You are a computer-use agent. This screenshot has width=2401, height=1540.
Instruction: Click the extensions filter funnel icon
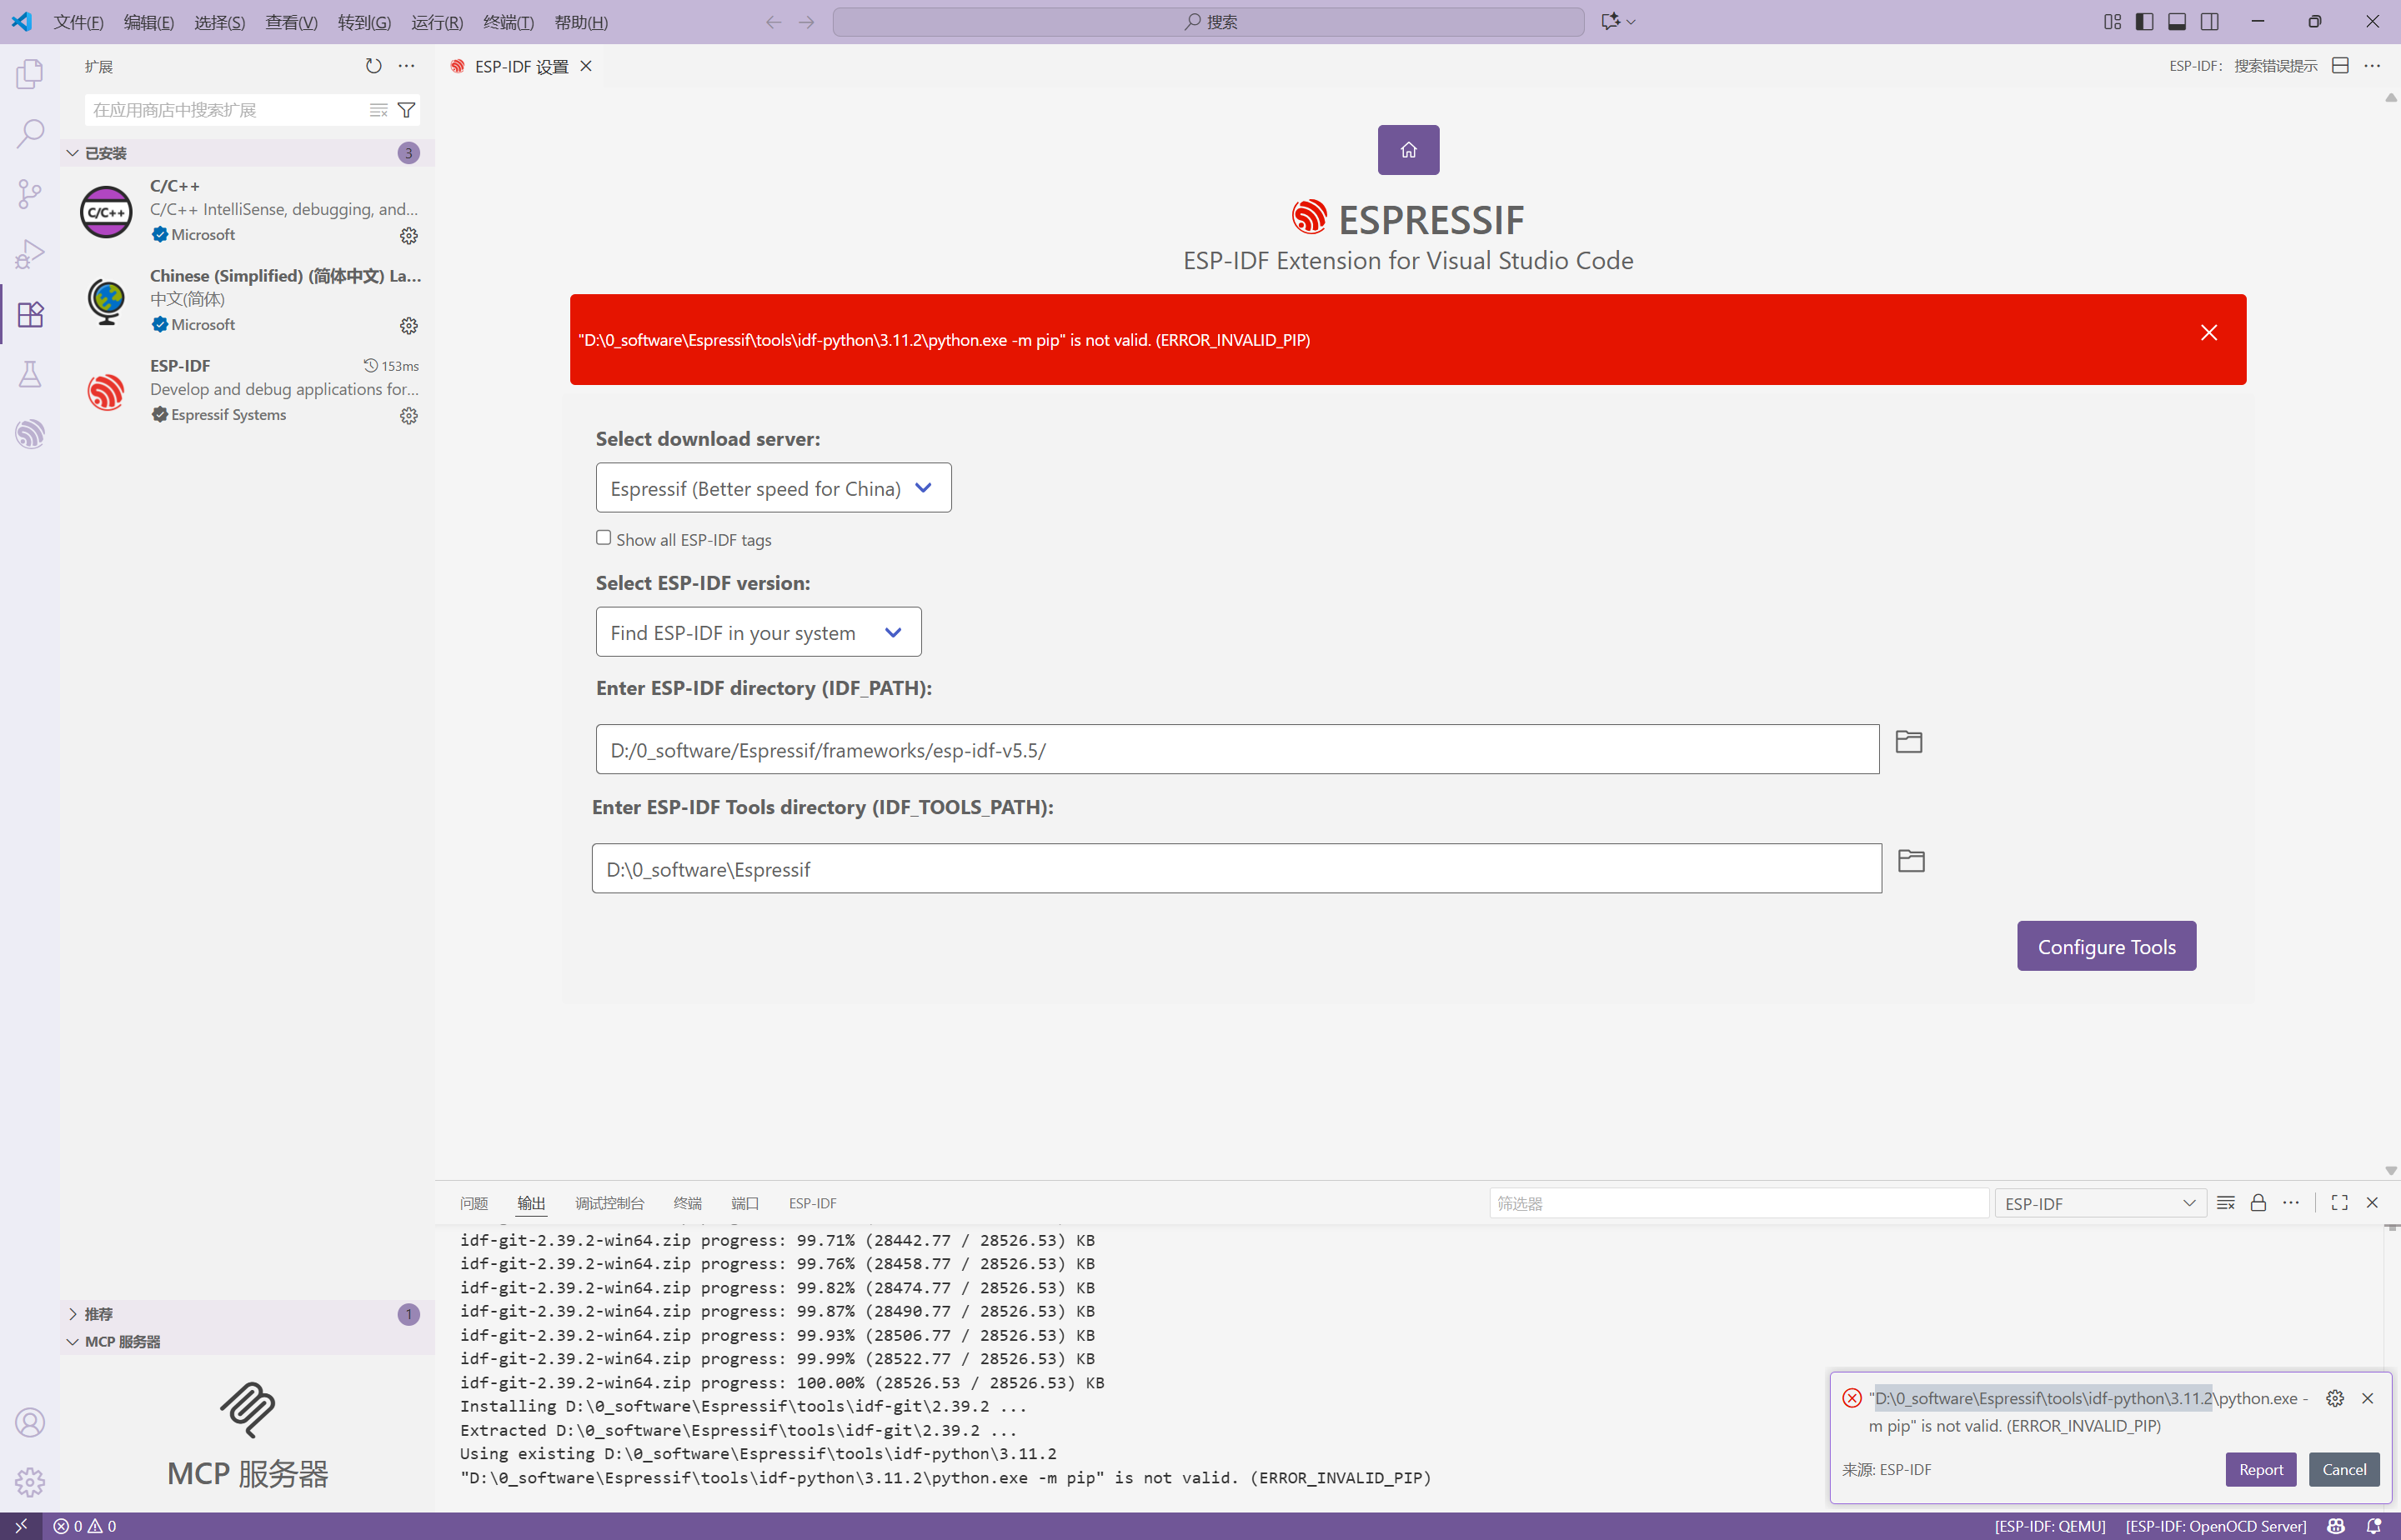point(406,110)
